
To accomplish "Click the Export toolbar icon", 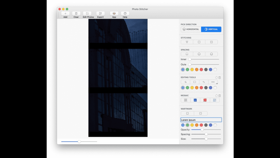I will pos(100,13).
